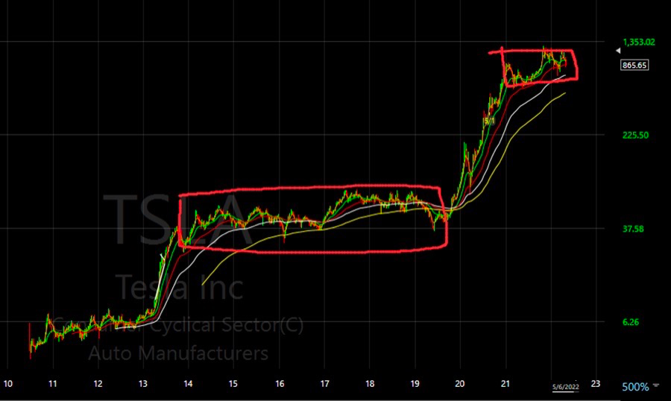
Task: Click the 5/6/2022 date label
Action: [565, 387]
